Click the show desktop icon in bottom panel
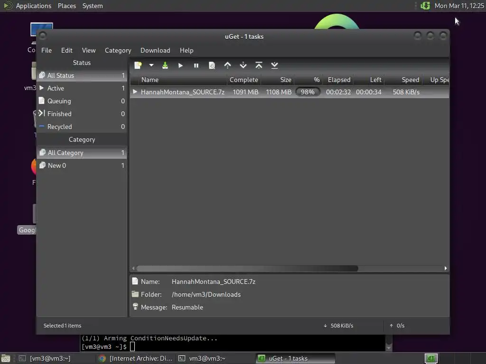 (x=6, y=358)
